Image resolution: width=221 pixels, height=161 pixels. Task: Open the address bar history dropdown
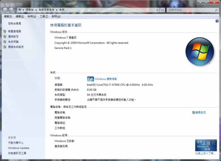(x=157, y=10)
